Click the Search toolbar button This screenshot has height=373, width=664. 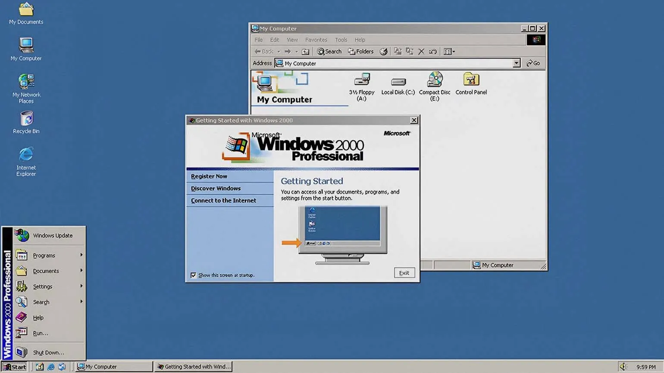[329, 52]
